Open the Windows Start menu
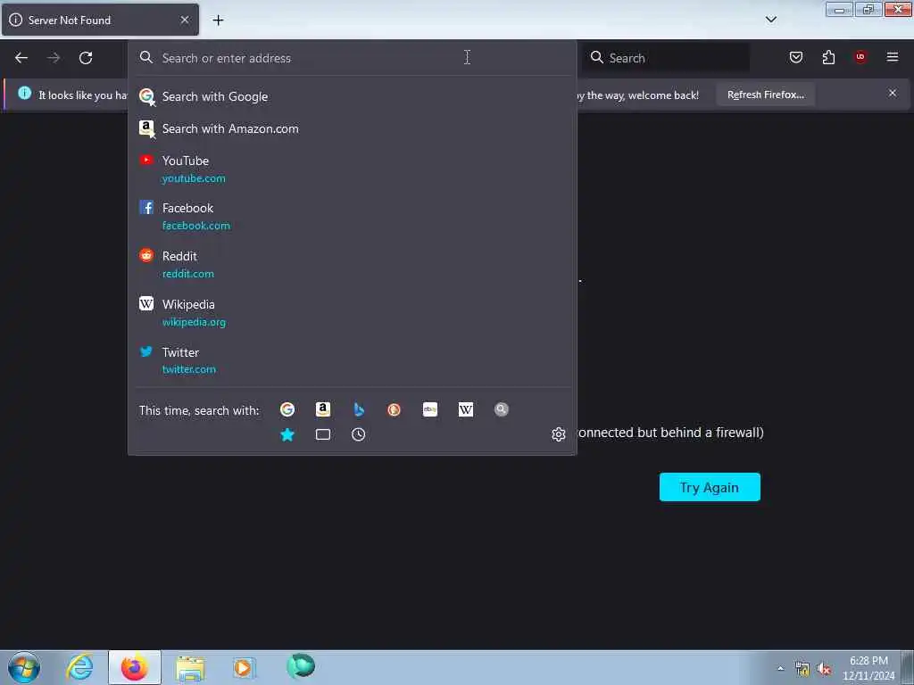This screenshot has height=685, width=914. tap(24, 667)
